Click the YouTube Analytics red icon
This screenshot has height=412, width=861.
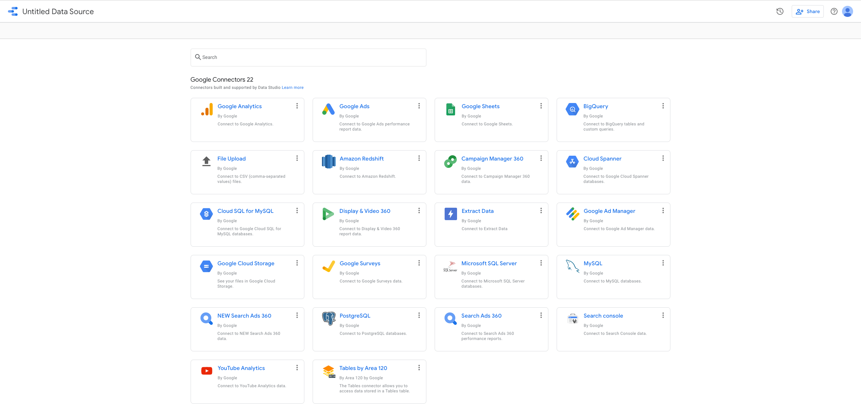(x=207, y=371)
